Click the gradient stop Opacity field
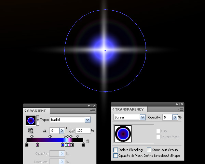The width and height of the screenshot is (205, 164). point(54,153)
